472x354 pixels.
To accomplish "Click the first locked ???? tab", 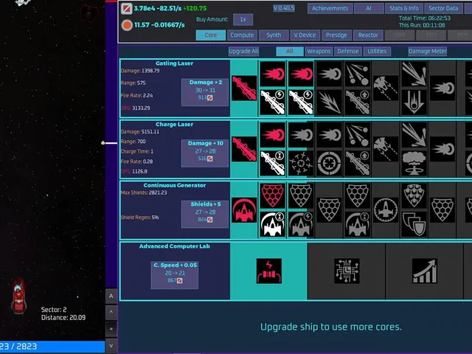I will coord(400,35).
